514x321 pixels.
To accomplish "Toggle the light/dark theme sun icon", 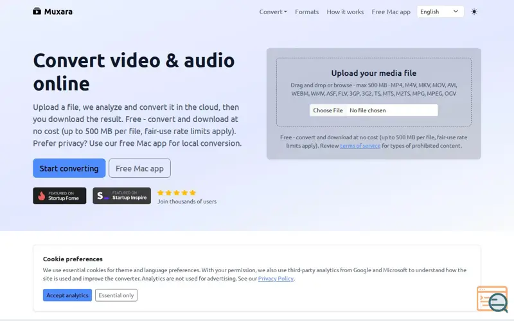I will [474, 12].
